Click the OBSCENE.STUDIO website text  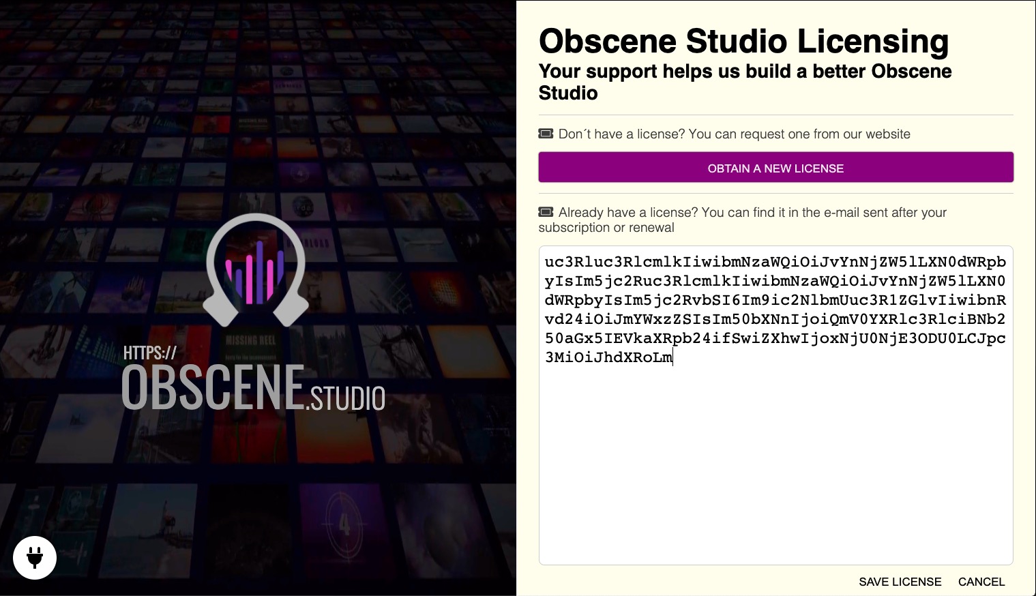(x=253, y=379)
